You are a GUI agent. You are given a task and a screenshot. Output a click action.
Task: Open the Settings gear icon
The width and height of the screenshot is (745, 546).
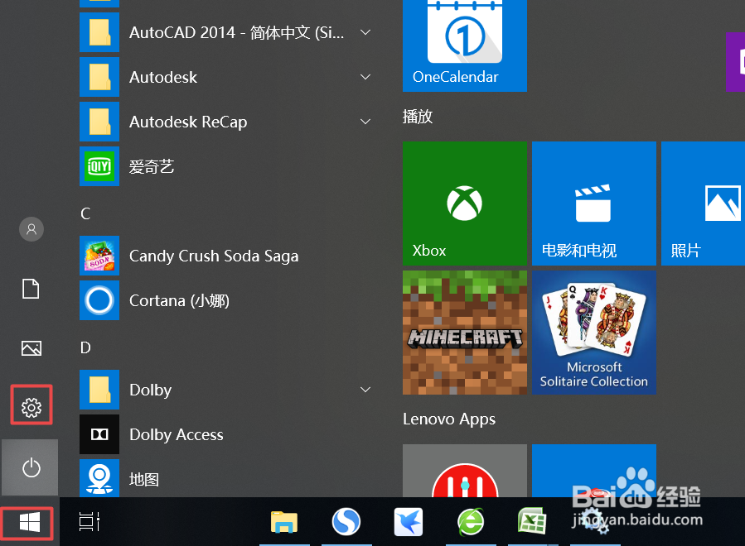click(31, 408)
